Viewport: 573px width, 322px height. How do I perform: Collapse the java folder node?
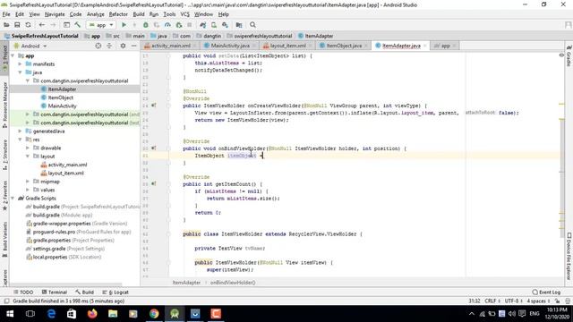point(20,72)
